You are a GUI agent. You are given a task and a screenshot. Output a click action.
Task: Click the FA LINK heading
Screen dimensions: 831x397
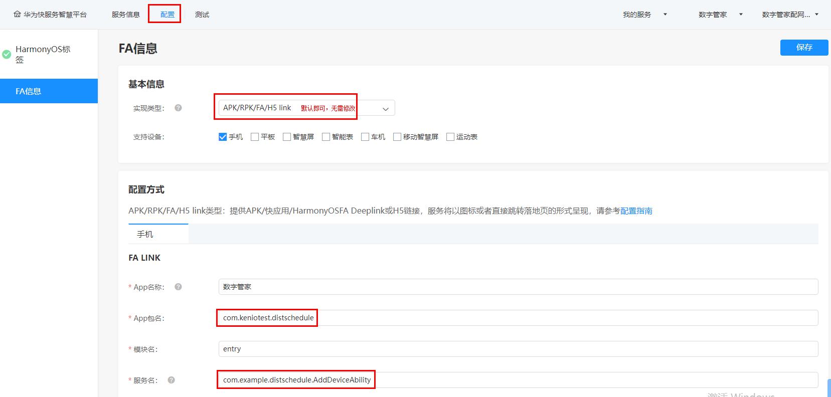coord(144,258)
